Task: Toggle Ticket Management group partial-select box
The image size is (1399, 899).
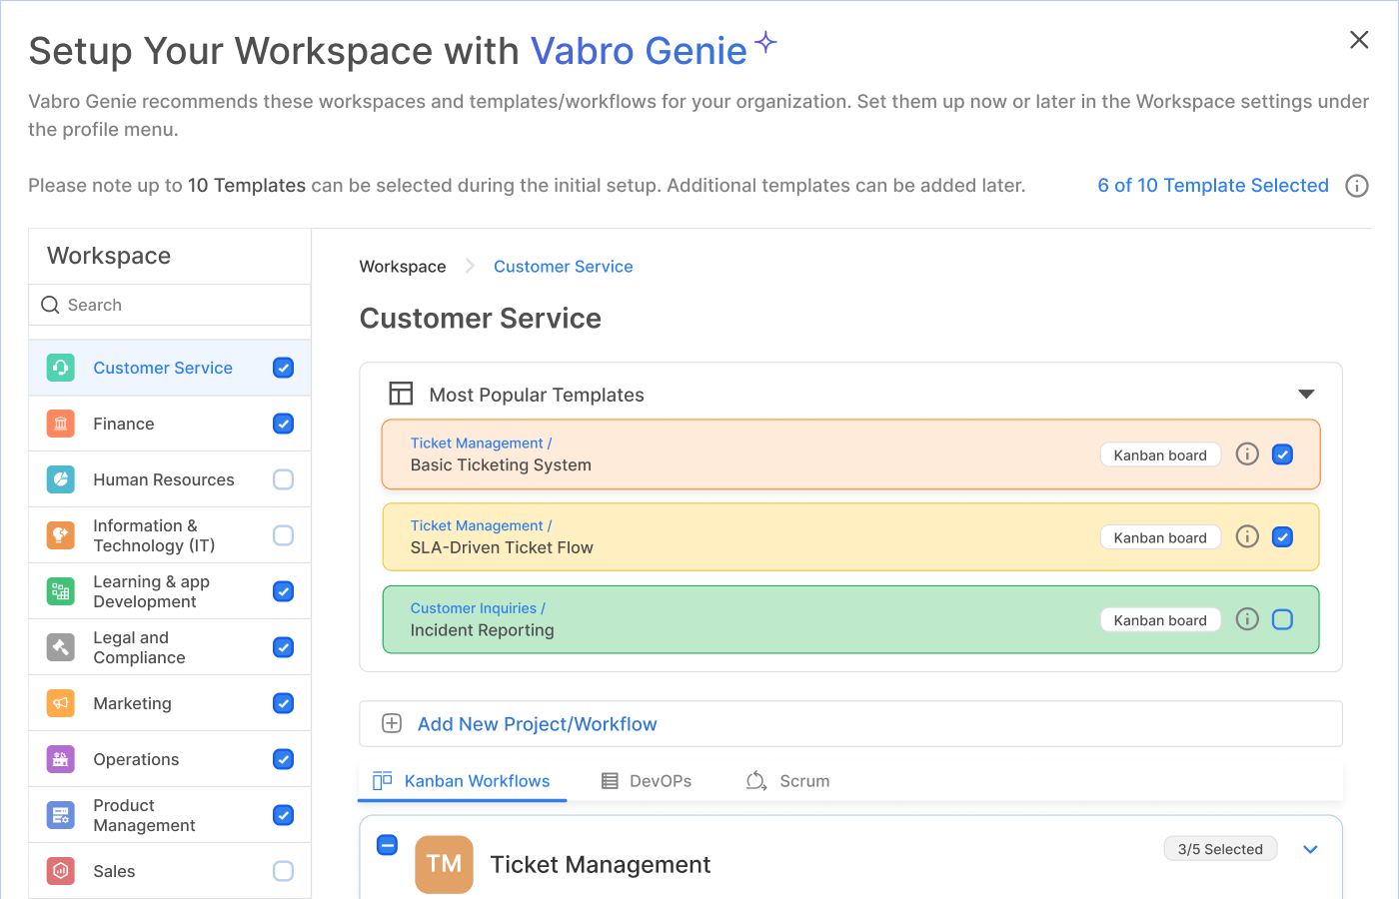Action: pos(388,845)
